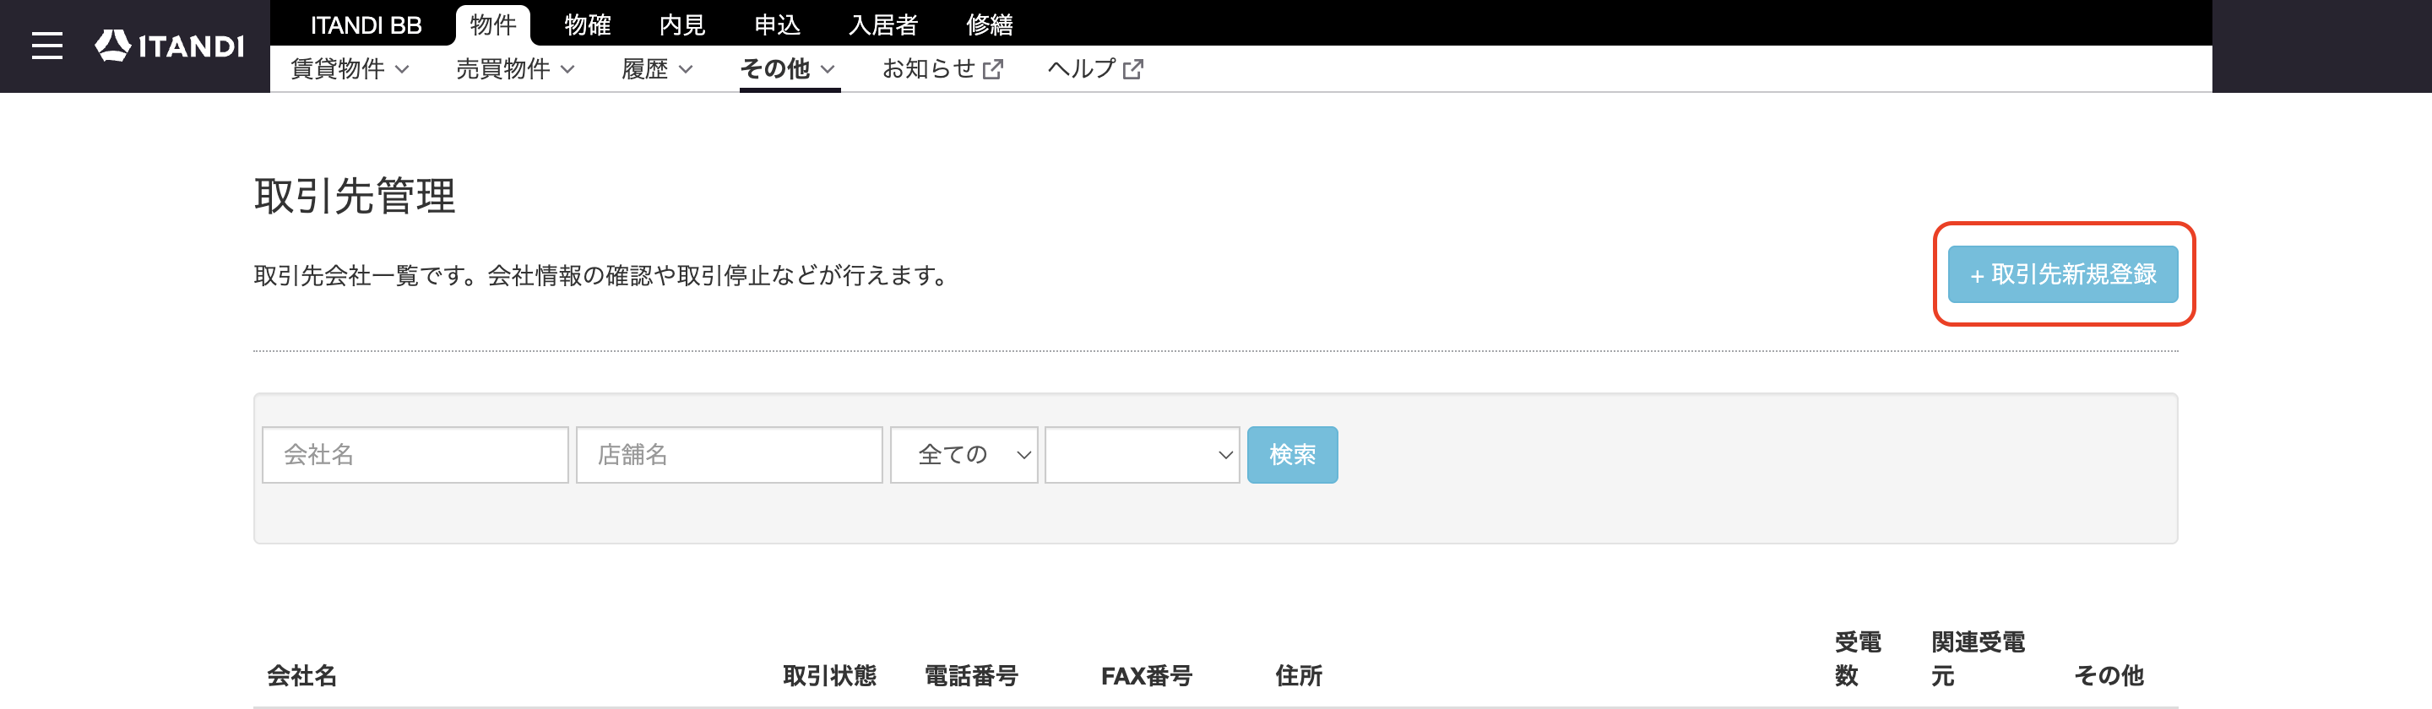Expand the 賃貸物件 dropdown menu

[x=350, y=69]
